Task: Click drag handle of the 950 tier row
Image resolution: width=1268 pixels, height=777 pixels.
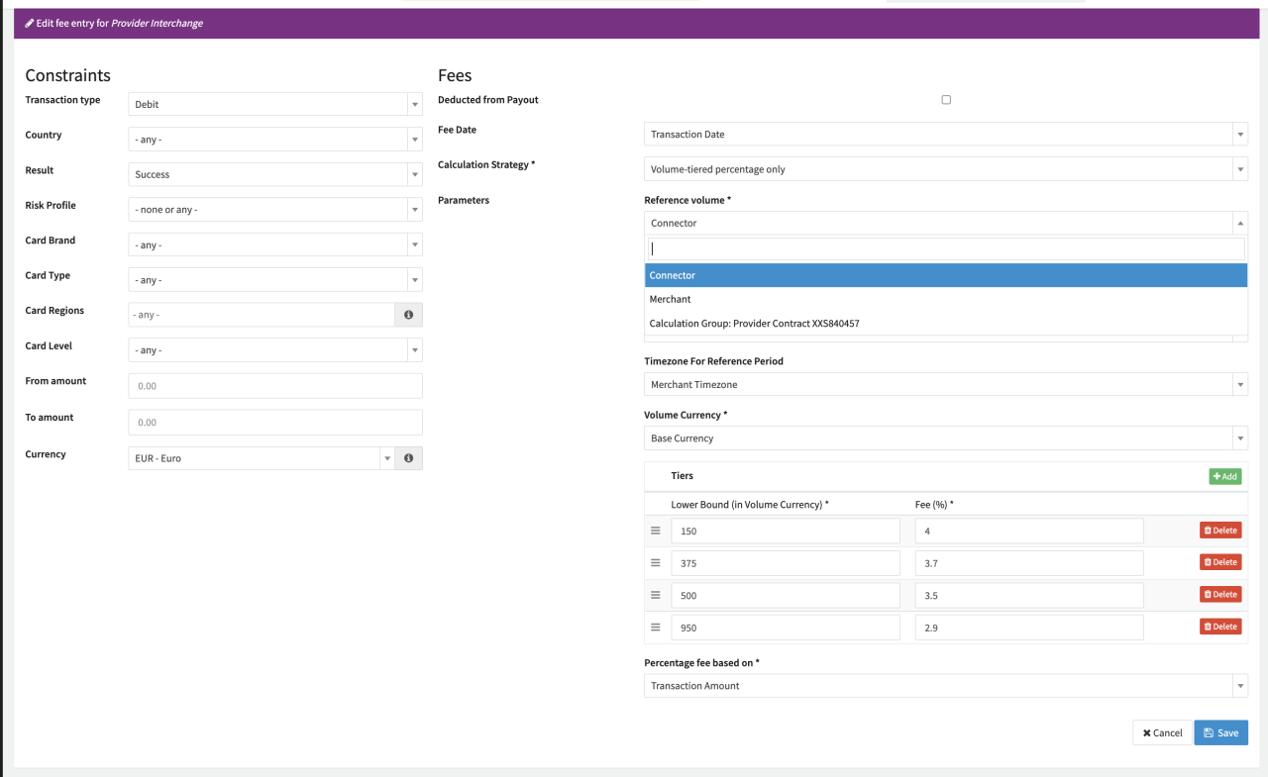Action: [x=655, y=627]
